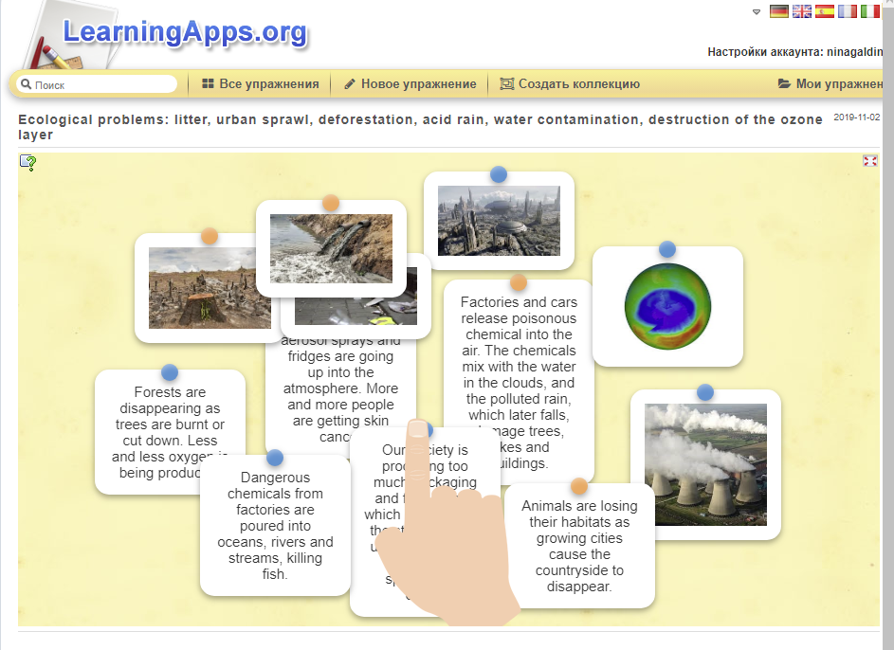Click the orange pin on the 'Factories and cars' card
894x650 pixels.
click(x=519, y=282)
